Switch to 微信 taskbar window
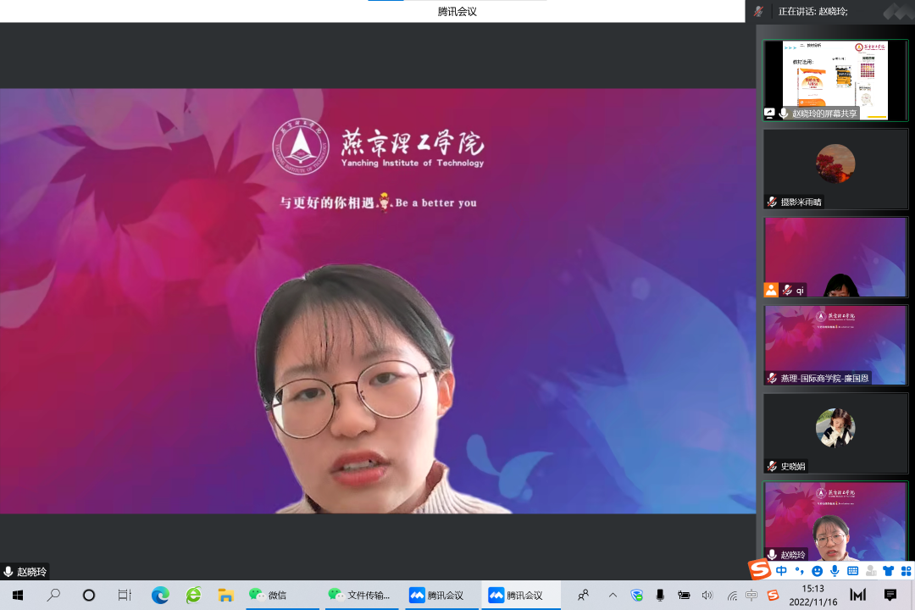Viewport: 915px width, 610px height. click(268, 595)
